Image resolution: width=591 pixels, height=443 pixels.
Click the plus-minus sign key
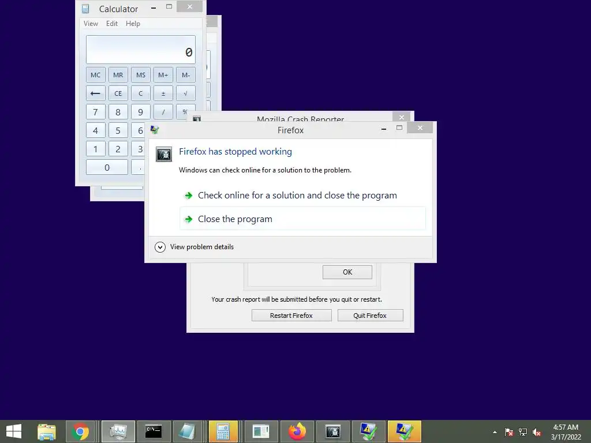click(x=163, y=93)
